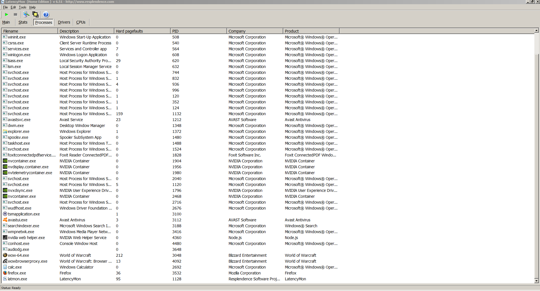Select the avastui.exe orange icon

[5, 220]
